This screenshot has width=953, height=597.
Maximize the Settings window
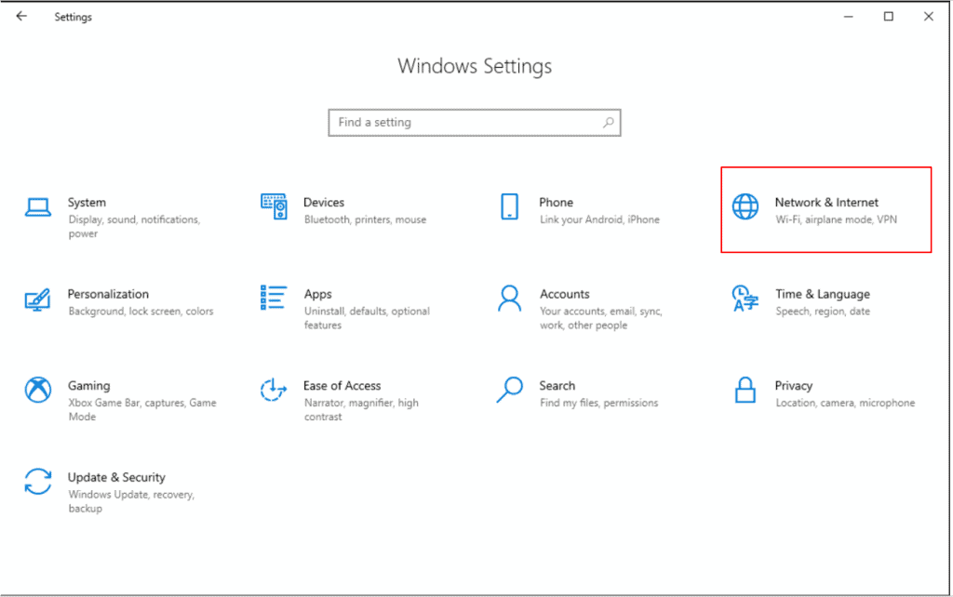[x=888, y=17]
